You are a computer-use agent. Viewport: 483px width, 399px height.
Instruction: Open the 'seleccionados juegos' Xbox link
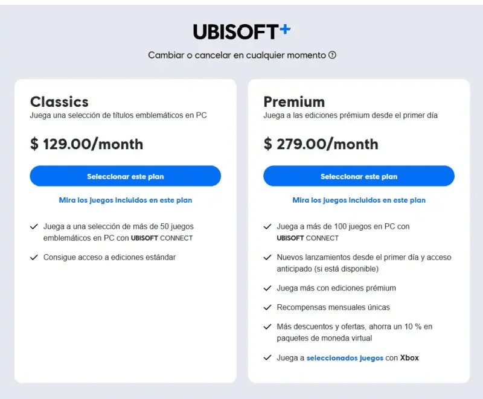(x=345, y=358)
